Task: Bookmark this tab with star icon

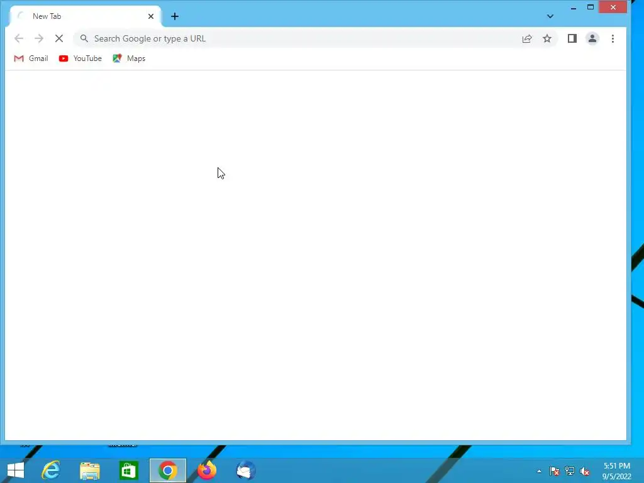Action: point(547,38)
